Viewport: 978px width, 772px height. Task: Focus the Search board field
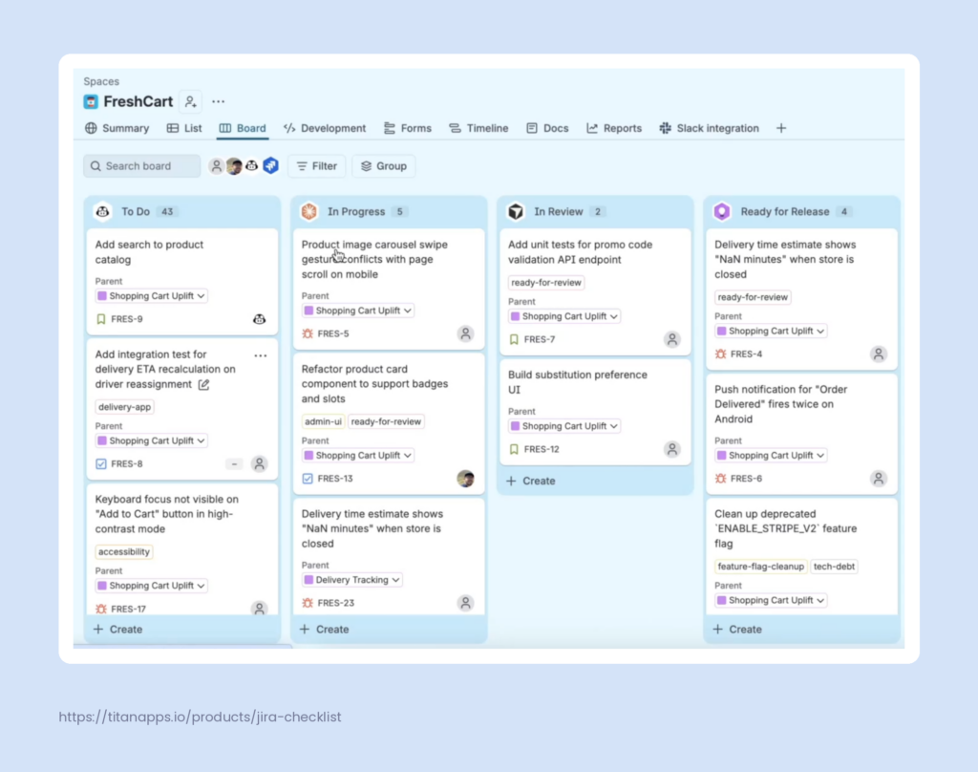[x=142, y=166]
